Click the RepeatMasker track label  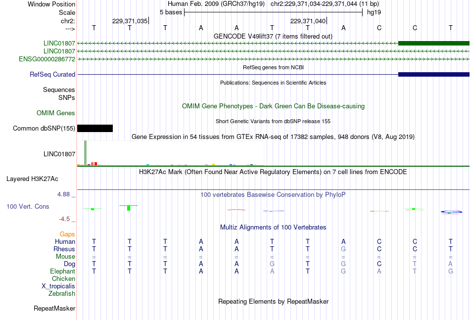coord(54,308)
